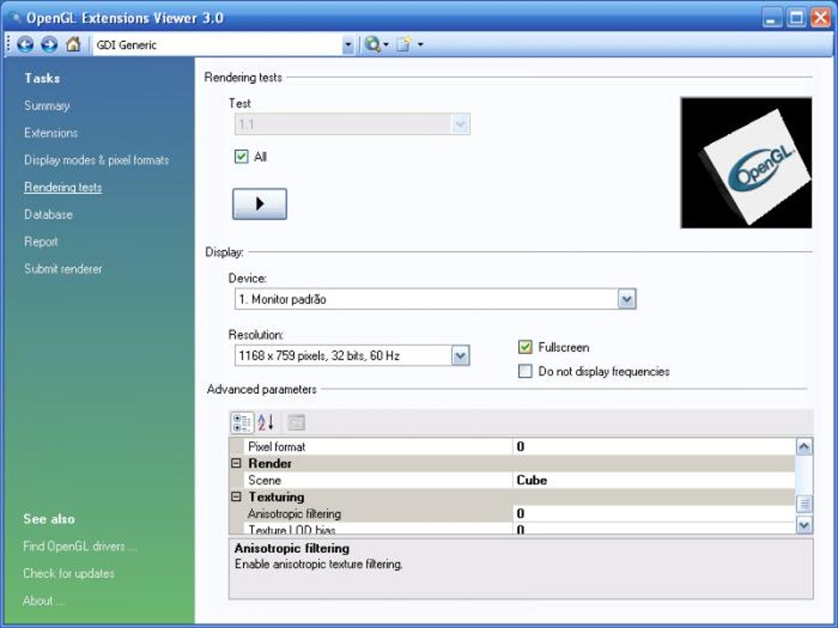Collapse the Texturing category
The image size is (838, 628).
237,497
